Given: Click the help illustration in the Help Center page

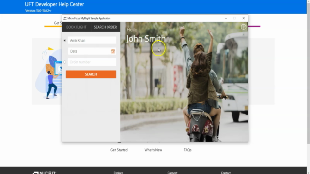Looking at the screenshot, I should point(48,73).
